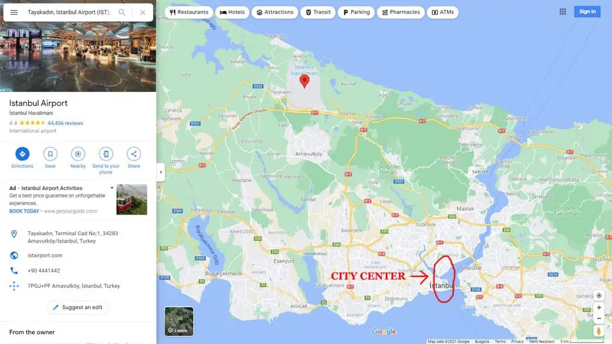The image size is (612, 344).
Task: Click the Sign in button
Action: coord(587,11)
